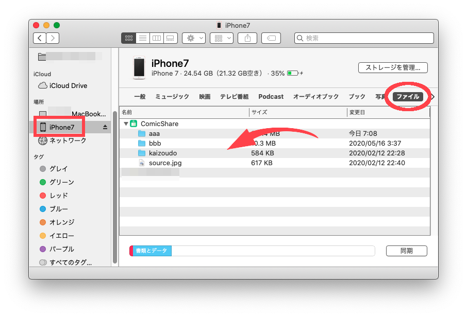The image size is (467, 317).
Task: Select the グリーン tag
Action: tap(57, 182)
